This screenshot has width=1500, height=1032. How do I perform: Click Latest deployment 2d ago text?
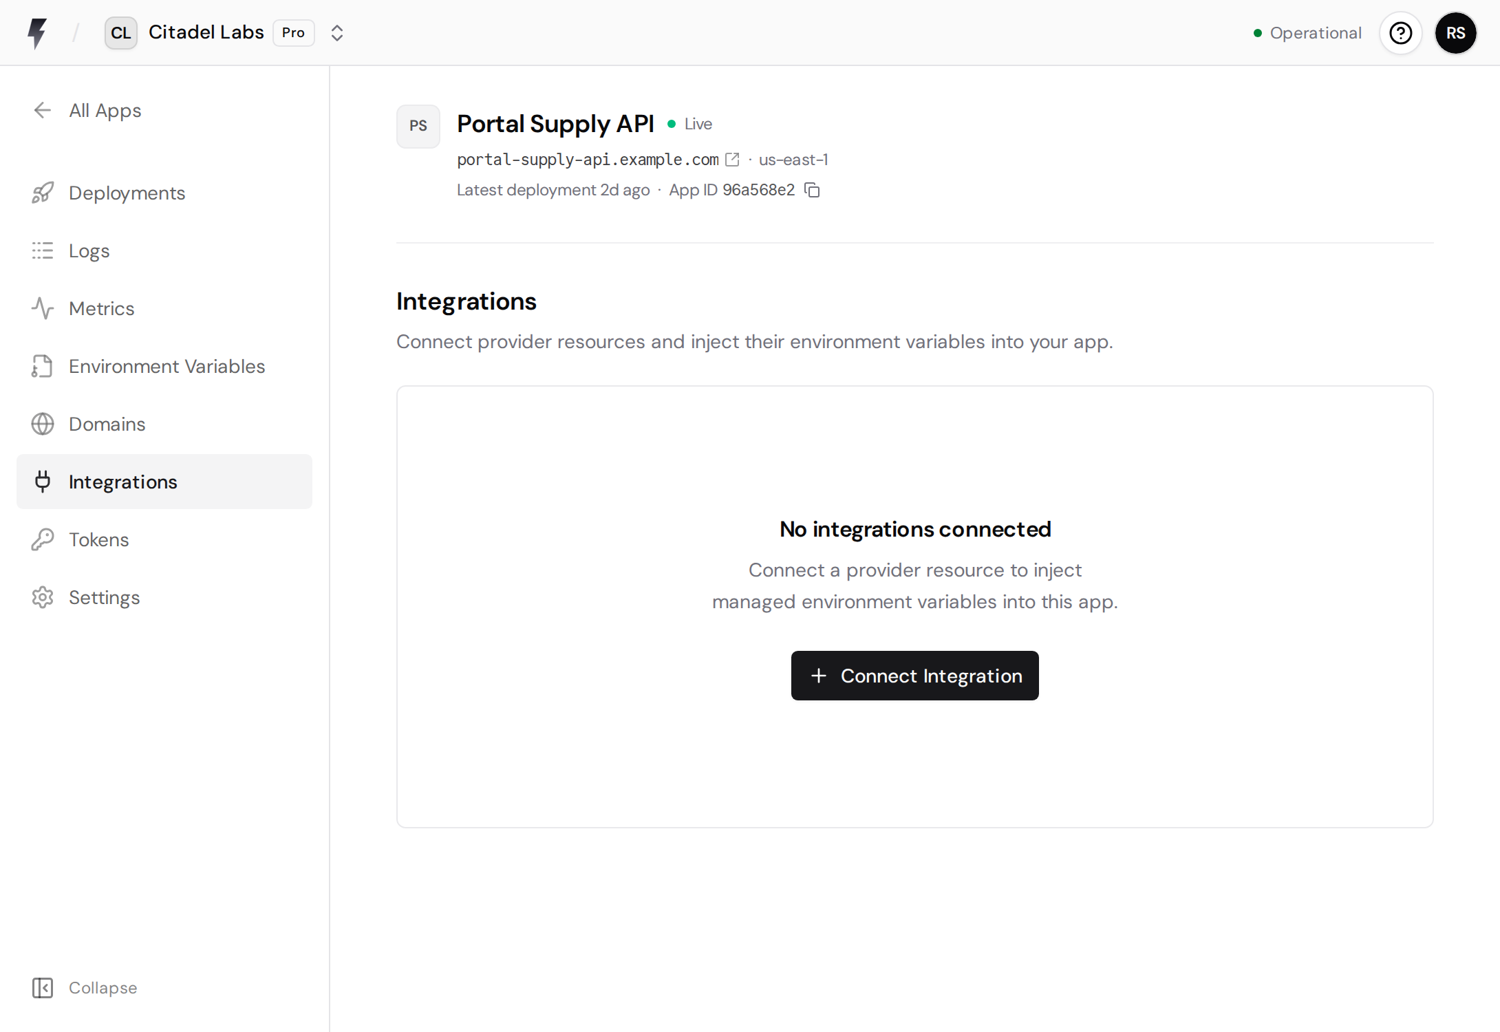pos(553,190)
